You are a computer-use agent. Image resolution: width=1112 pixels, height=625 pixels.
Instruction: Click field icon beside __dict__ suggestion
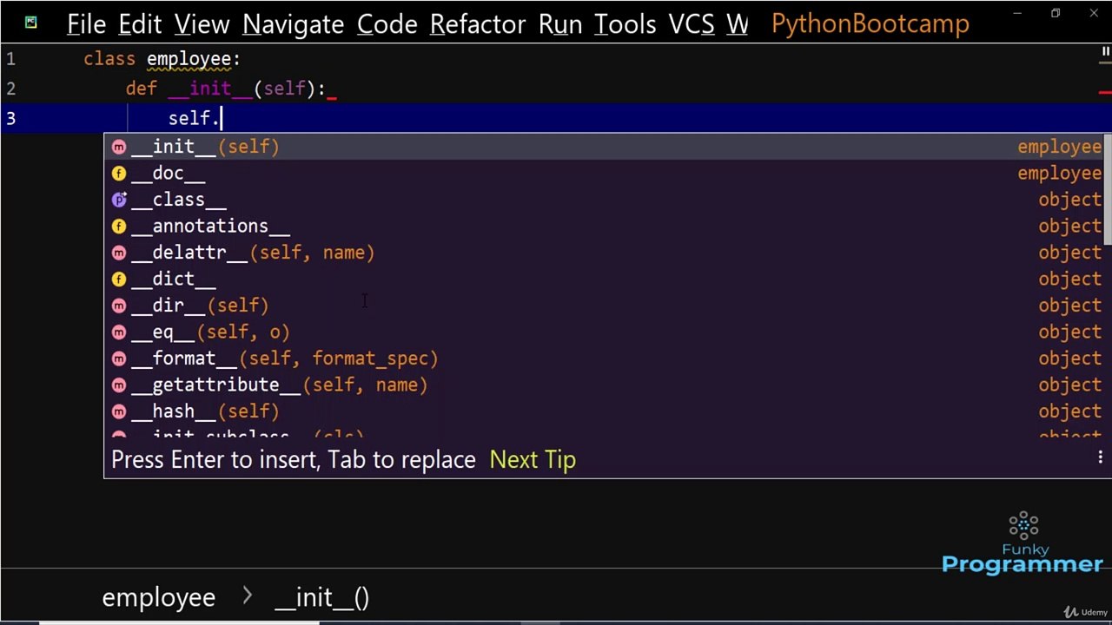point(119,280)
